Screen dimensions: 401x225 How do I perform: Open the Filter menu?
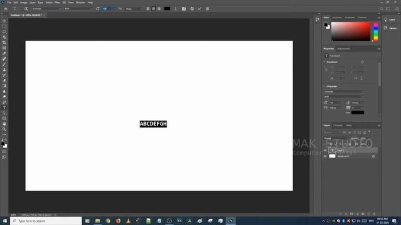pos(57,2)
